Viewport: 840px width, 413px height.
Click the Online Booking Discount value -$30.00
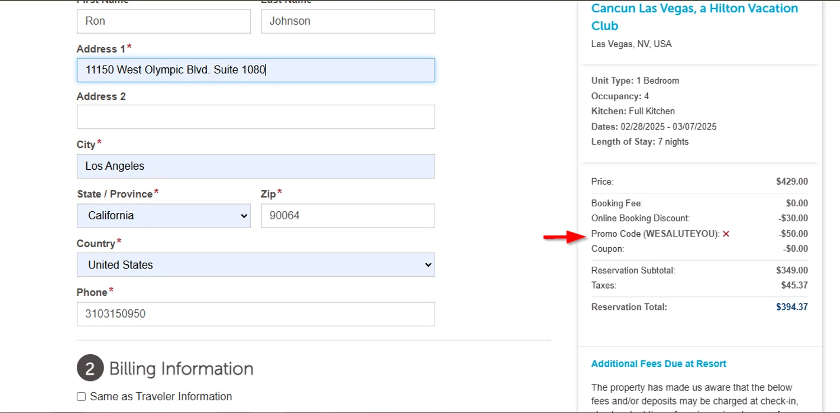[793, 219]
